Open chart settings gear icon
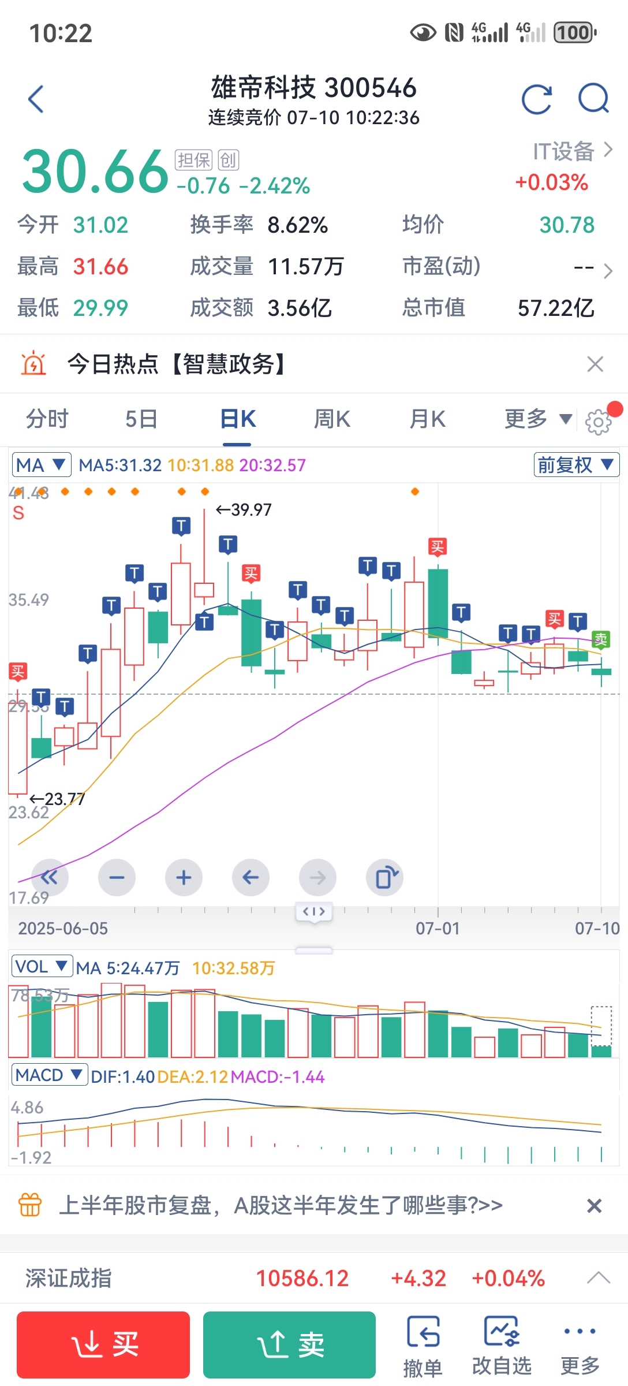Screen dimensions: 628x1386 pos(598,422)
